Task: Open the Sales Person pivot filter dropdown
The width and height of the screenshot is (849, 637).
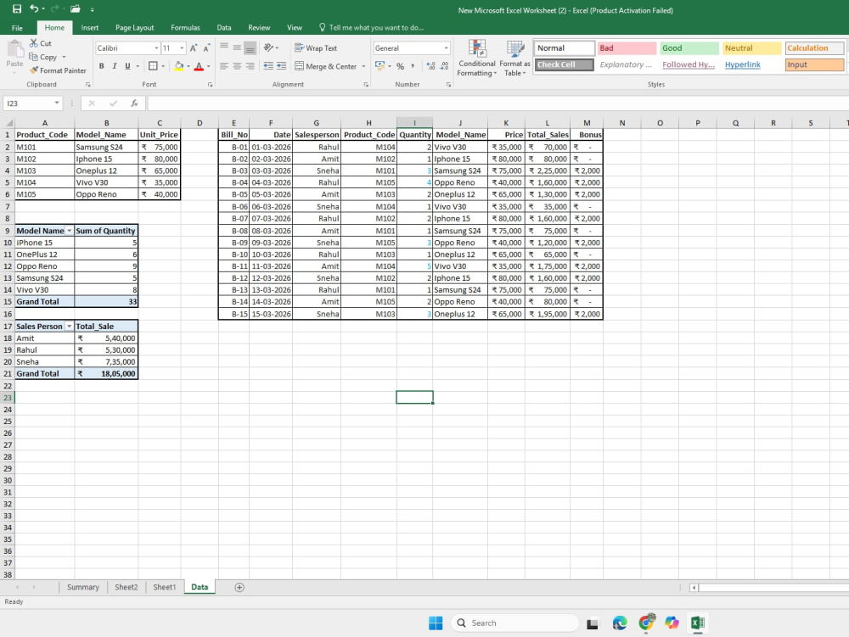Action: pyautogui.click(x=69, y=326)
